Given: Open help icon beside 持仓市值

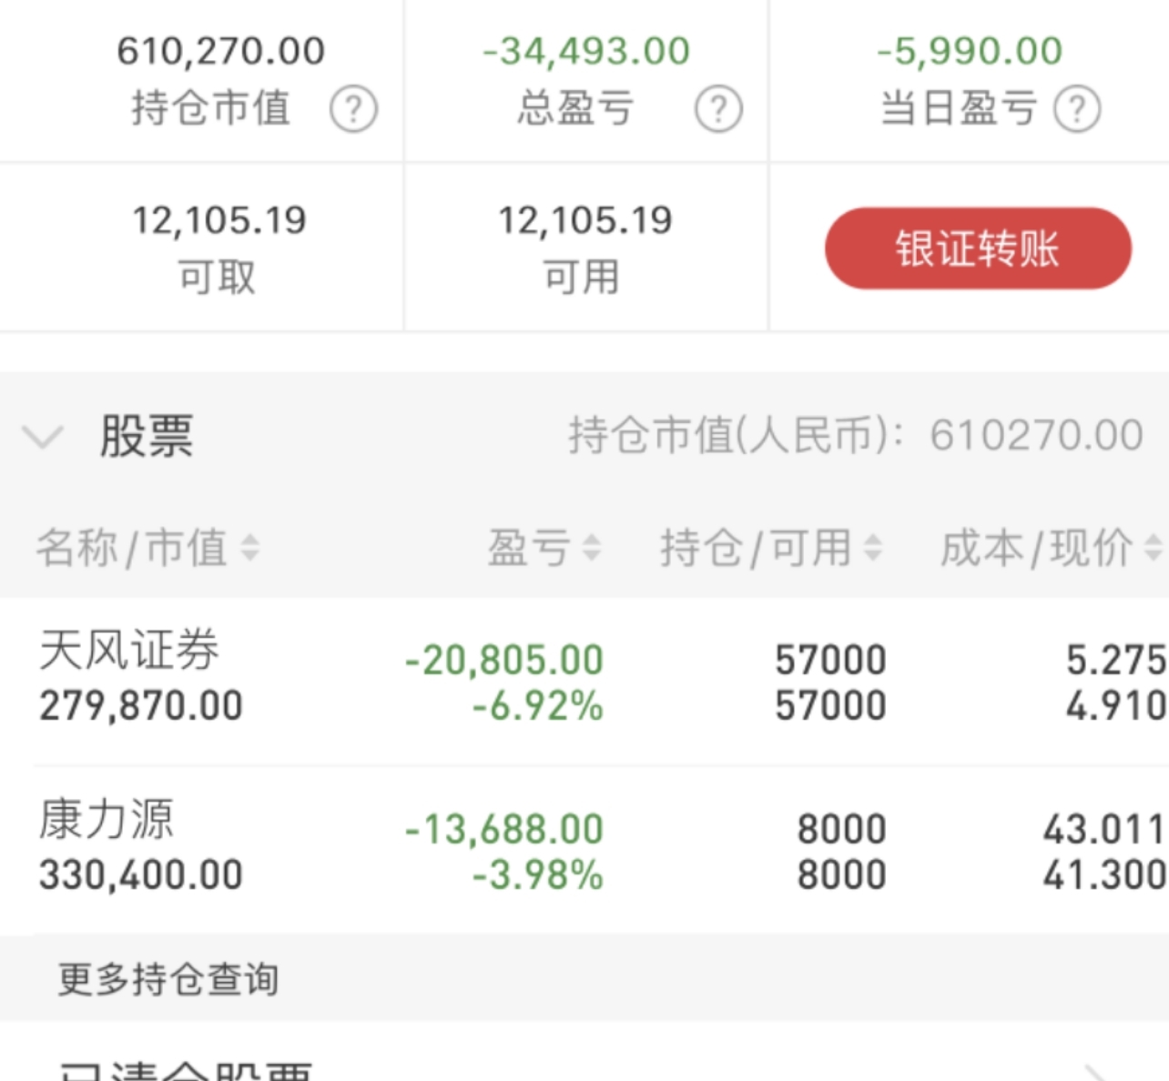Looking at the screenshot, I should (353, 110).
